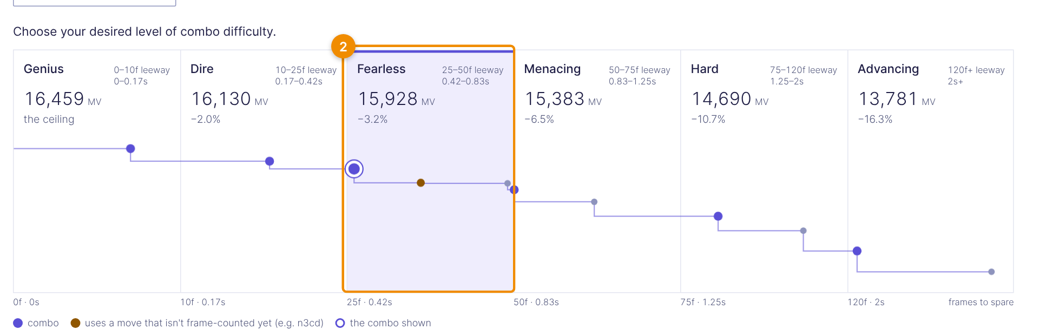Select the Genius difficulty column
The width and height of the screenshot is (1039, 329).
point(97,171)
